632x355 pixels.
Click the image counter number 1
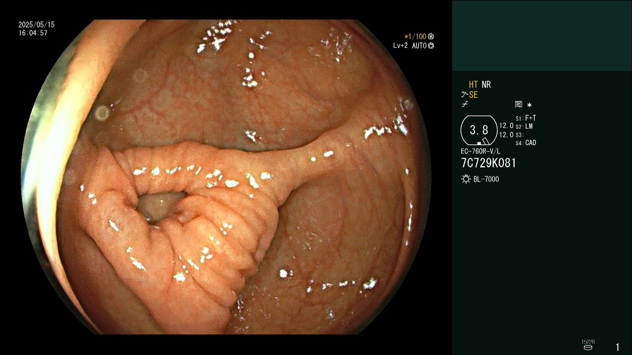tap(618, 347)
